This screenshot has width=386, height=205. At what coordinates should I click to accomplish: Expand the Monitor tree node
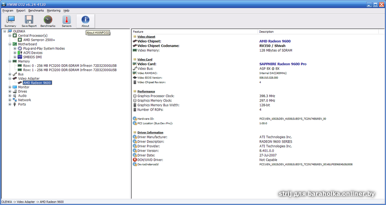(10, 87)
